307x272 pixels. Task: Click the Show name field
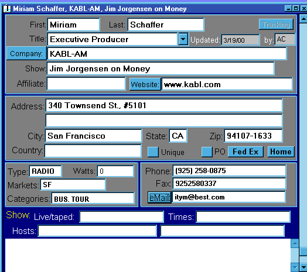tap(161, 68)
